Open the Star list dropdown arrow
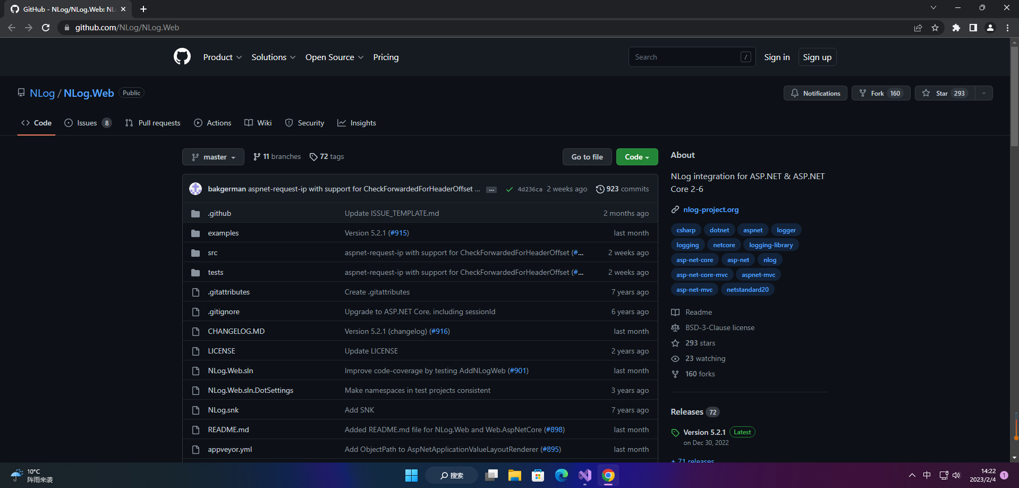Image resolution: width=1019 pixels, height=488 pixels. pyautogui.click(x=984, y=93)
